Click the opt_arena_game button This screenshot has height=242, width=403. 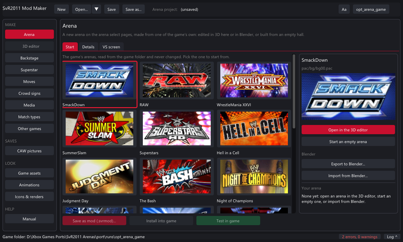(x=371, y=9)
